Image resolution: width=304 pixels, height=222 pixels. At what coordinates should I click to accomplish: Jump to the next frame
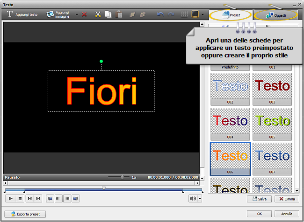(38, 199)
